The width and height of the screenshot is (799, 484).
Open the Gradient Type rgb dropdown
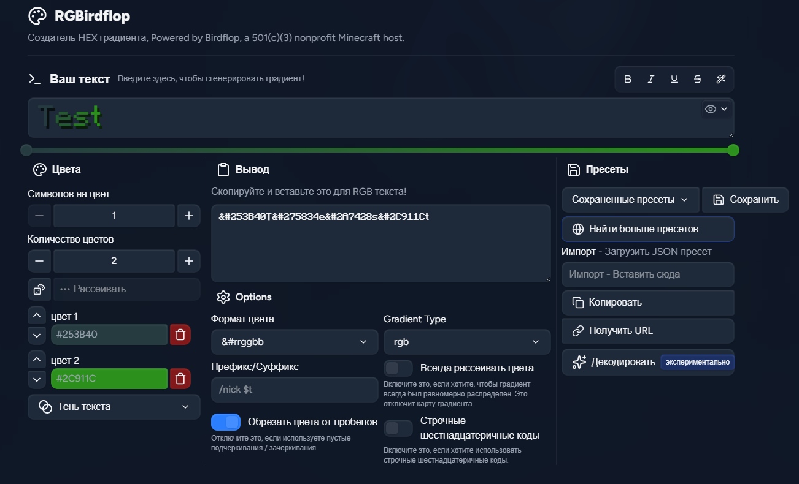(x=466, y=342)
